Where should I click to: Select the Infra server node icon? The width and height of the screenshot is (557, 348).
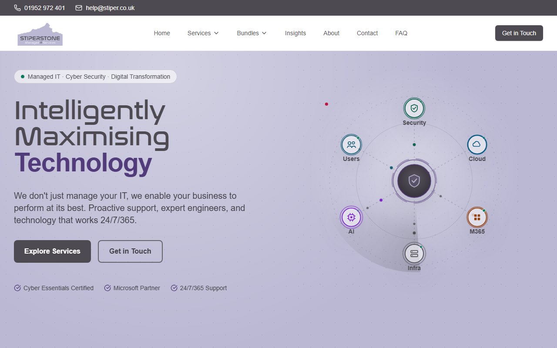[414, 254]
